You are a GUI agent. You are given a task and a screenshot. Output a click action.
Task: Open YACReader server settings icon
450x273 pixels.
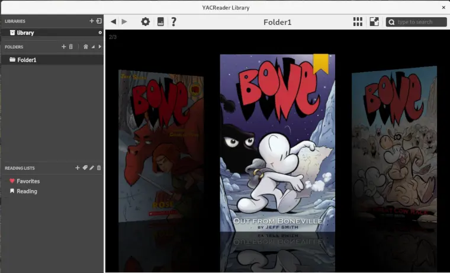click(160, 21)
